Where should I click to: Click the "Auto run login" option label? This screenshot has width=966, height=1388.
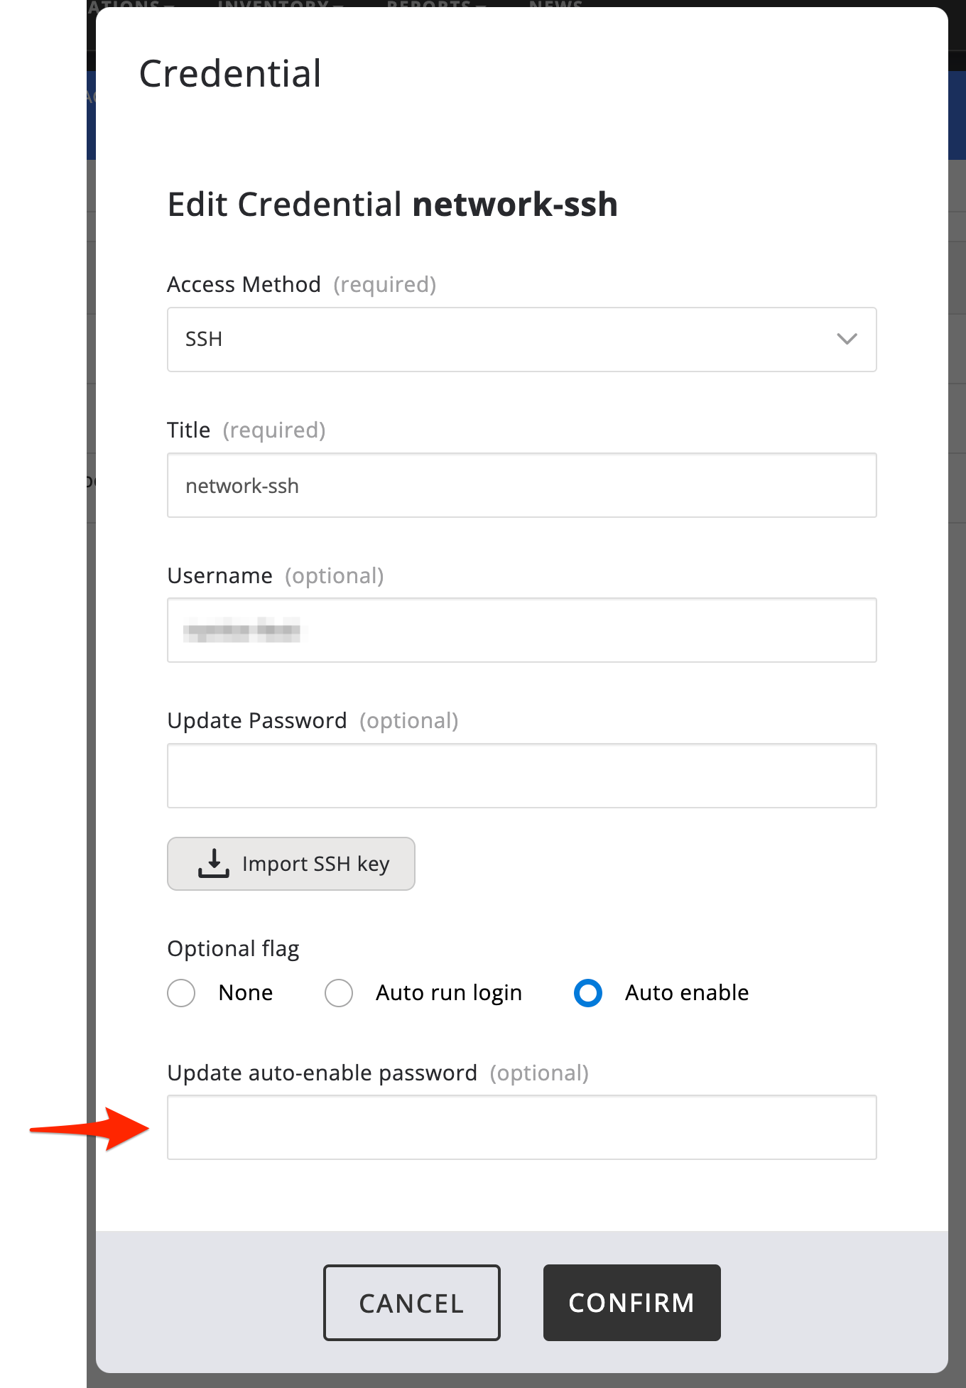(448, 993)
